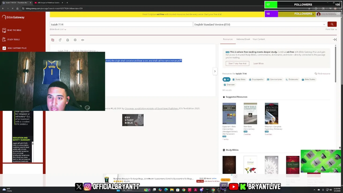Close the Isaiah 7:14 ESV tab
This screenshot has width=343, height=193.
[x=30, y=3]
